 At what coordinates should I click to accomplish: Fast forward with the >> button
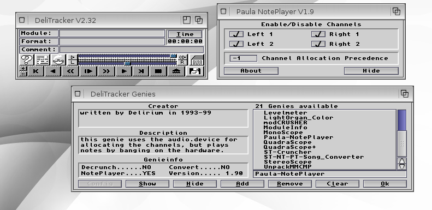pyautogui.click(x=106, y=71)
